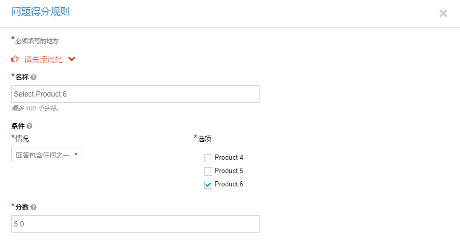Viewport: 460px width, 247px height.
Task: Open the 回答包含任何之一 dropdown
Action: click(46, 155)
